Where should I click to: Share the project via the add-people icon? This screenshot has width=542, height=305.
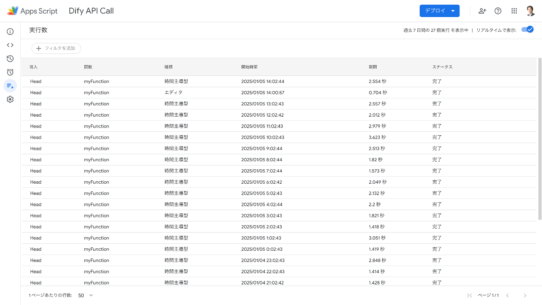click(x=482, y=10)
